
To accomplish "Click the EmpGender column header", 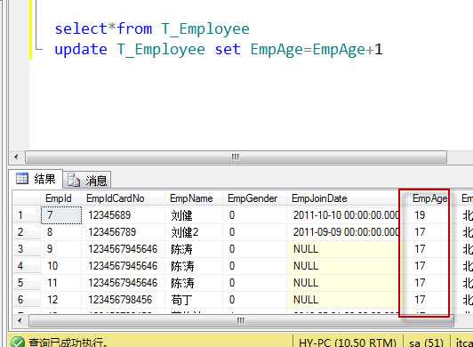I will [x=253, y=198].
